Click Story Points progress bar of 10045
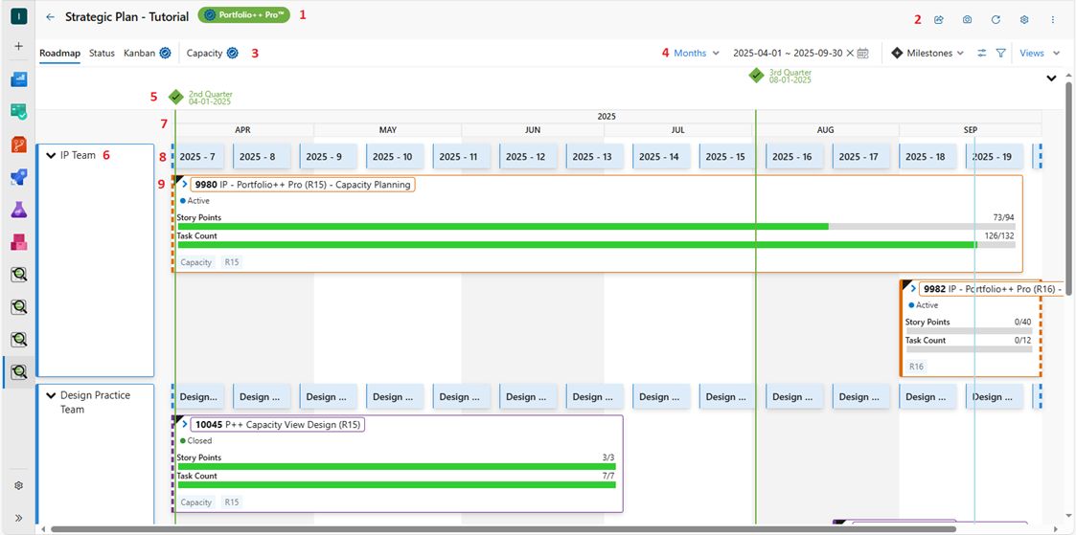 (397, 466)
